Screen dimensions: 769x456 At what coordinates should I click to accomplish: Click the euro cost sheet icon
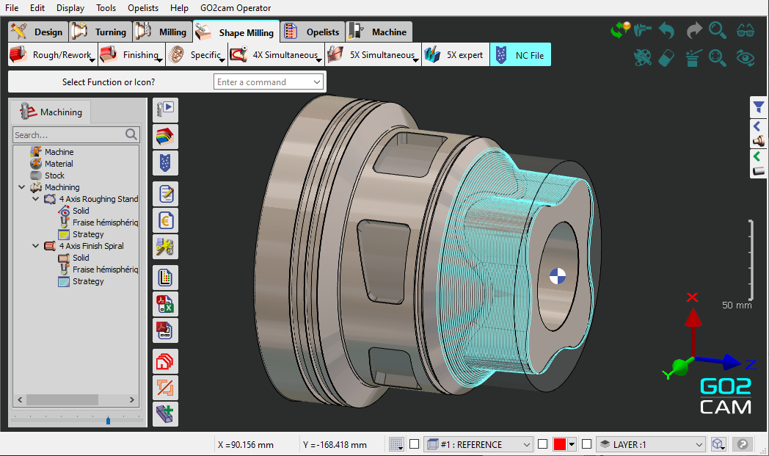(x=166, y=220)
